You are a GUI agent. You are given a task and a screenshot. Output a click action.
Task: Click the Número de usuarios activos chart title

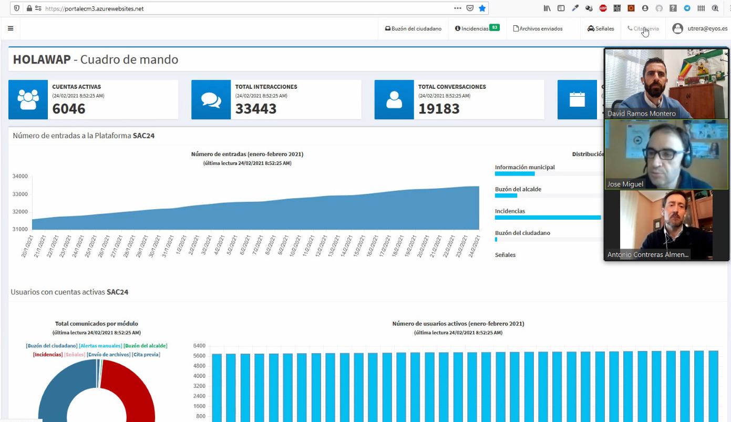point(458,324)
